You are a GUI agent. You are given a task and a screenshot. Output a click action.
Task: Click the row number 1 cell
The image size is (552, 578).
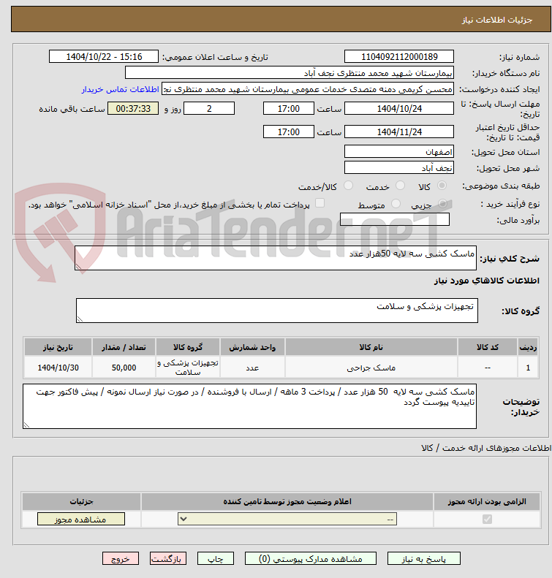tap(528, 368)
